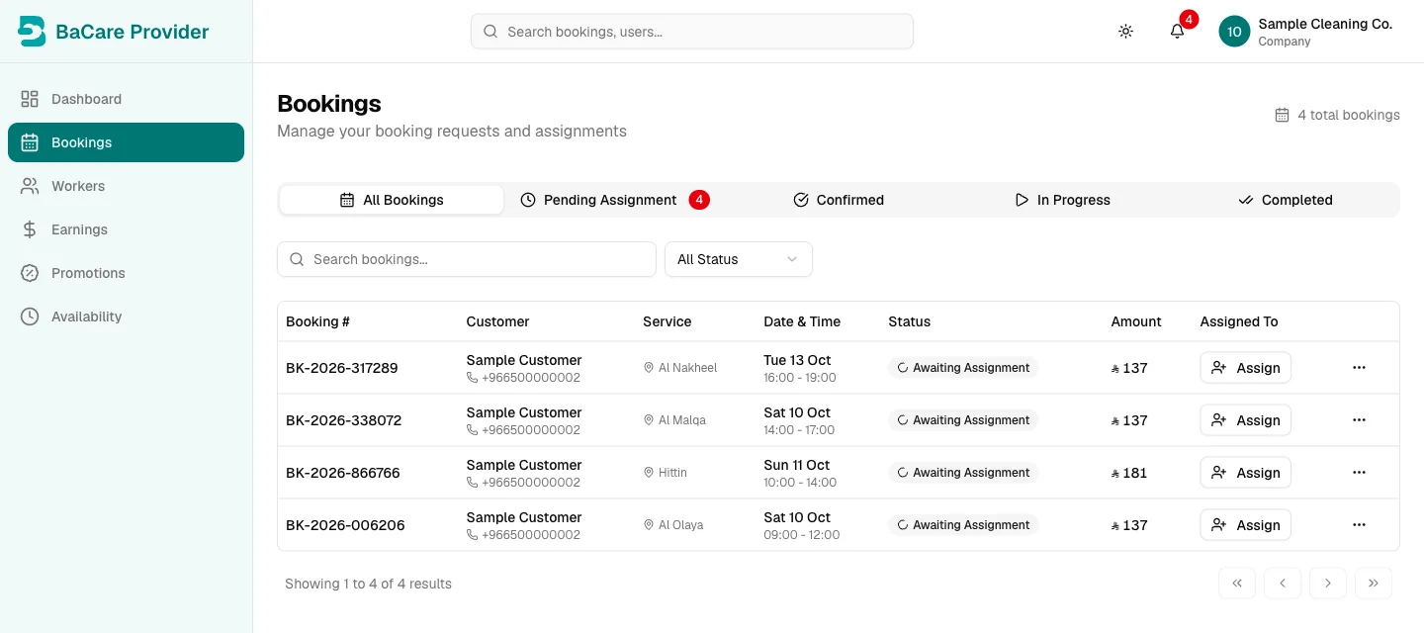Open Earnings page in sidebar

(126, 229)
